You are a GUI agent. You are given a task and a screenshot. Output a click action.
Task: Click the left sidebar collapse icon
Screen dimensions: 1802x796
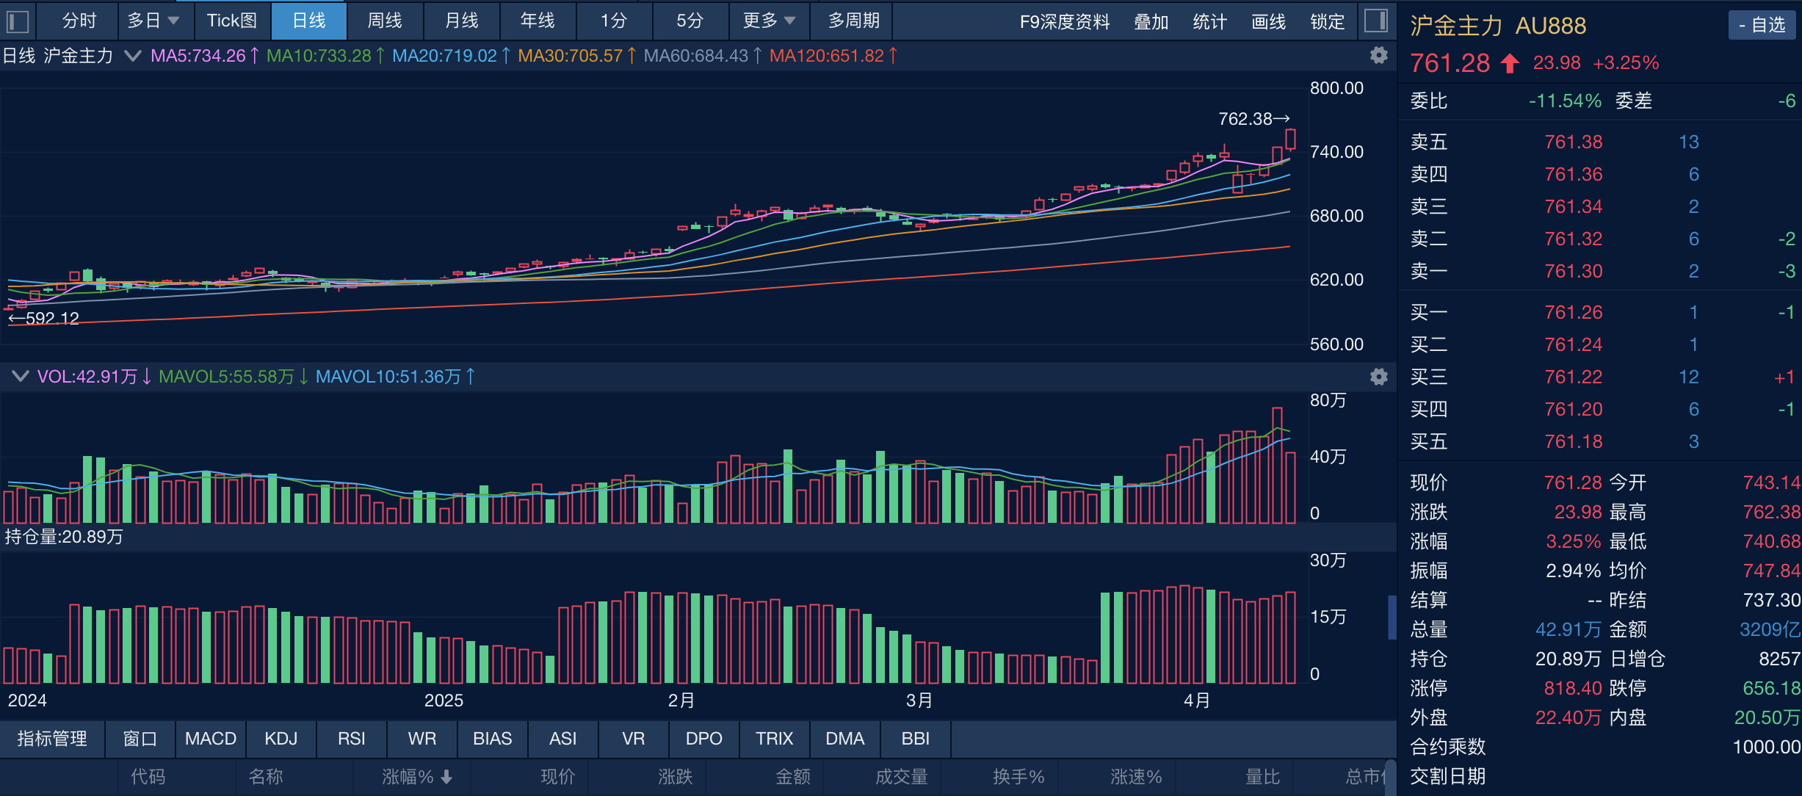pos(17,21)
